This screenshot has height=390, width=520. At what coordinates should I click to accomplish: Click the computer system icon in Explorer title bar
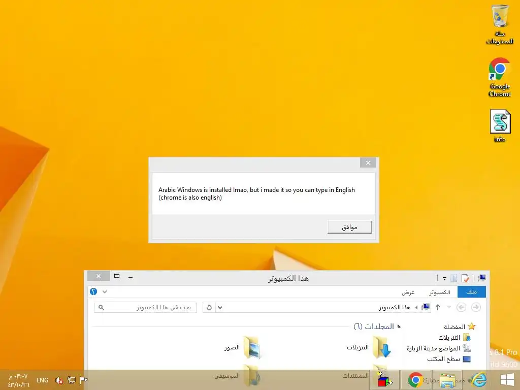pyautogui.click(x=482, y=278)
